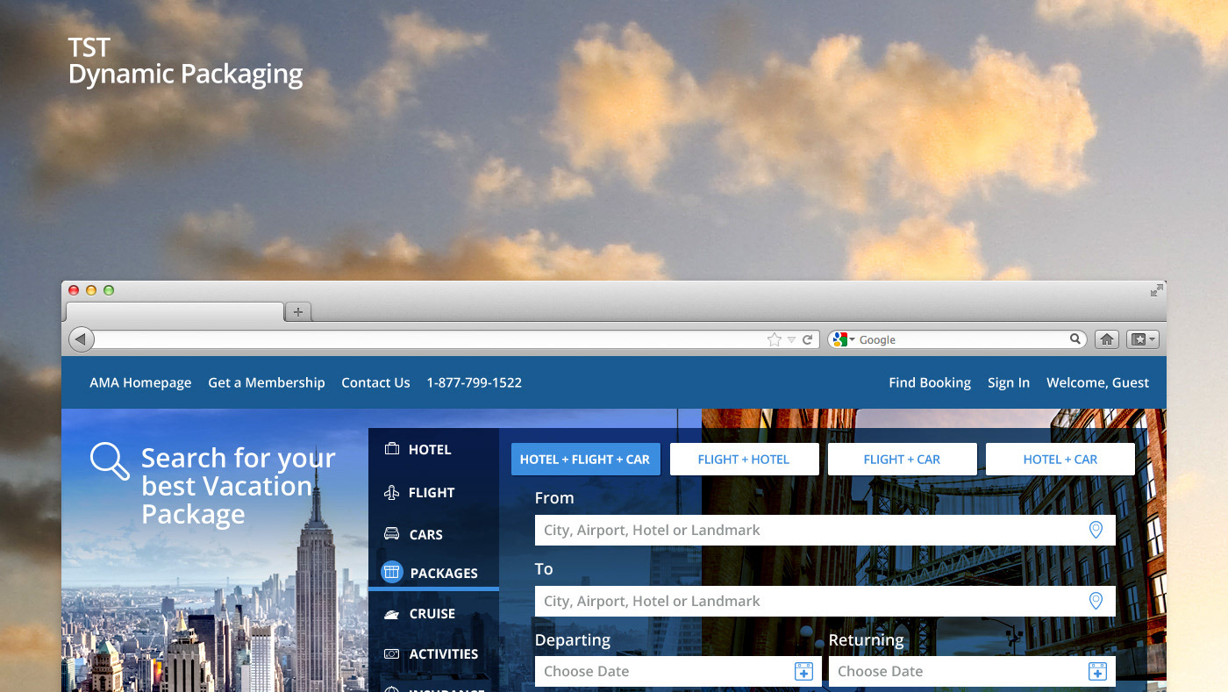The width and height of the screenshot is (1228, 692).
Task: Click the Returning Choose Date field
Action: click(972, 671)
